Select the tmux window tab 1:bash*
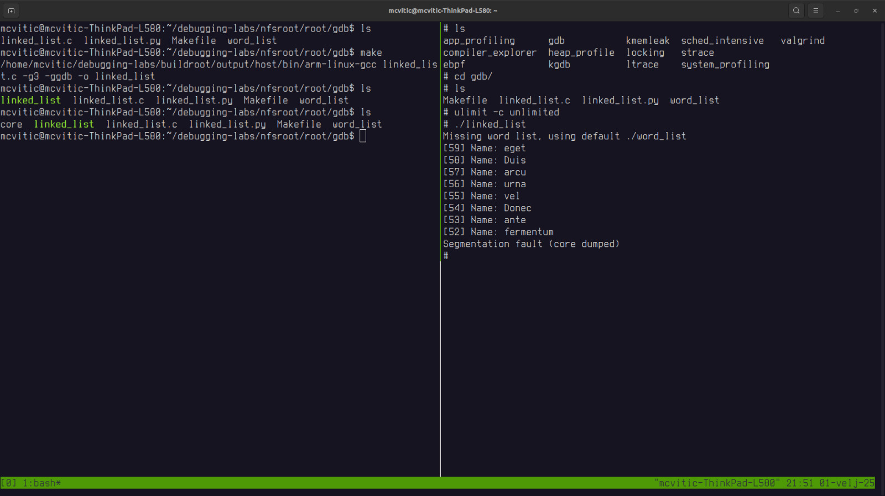This screenshot has height=496, width=885. pyautogui.click(x=41, y=483)
